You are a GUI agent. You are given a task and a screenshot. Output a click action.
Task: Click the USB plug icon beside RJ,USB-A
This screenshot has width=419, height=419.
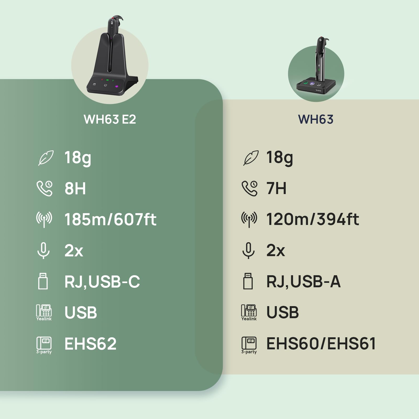(248, 281)
